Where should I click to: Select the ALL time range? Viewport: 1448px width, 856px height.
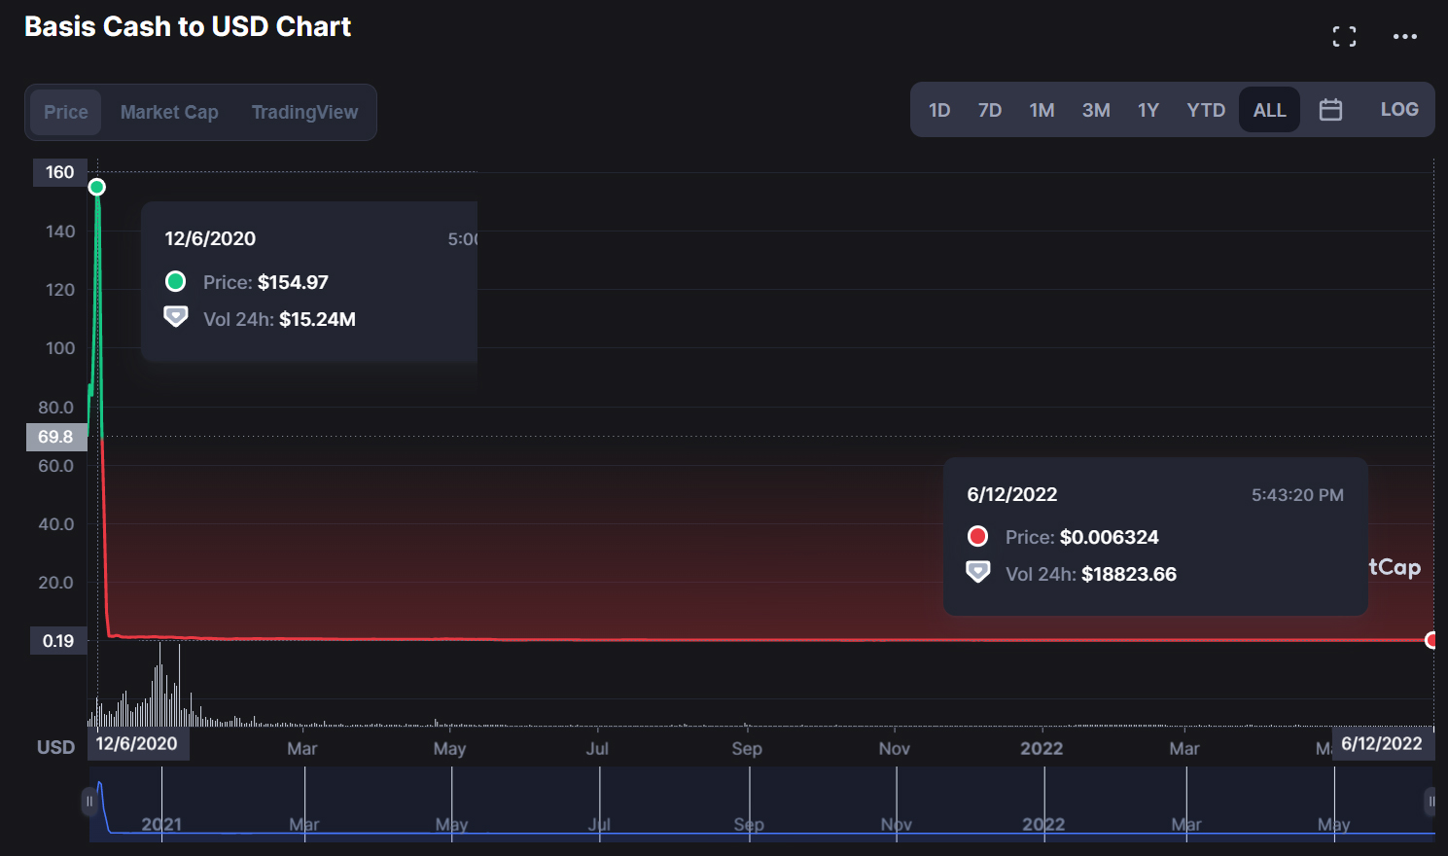tap(1269, 110)
